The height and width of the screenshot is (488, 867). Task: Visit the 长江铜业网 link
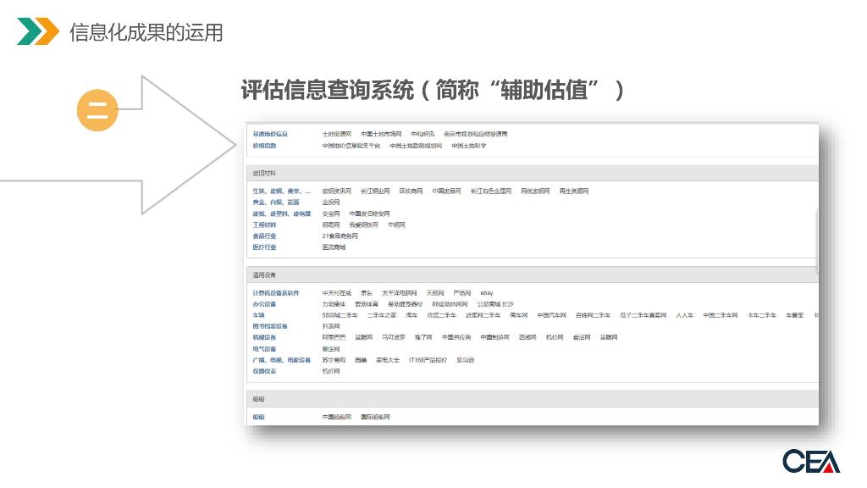(375, 191)
